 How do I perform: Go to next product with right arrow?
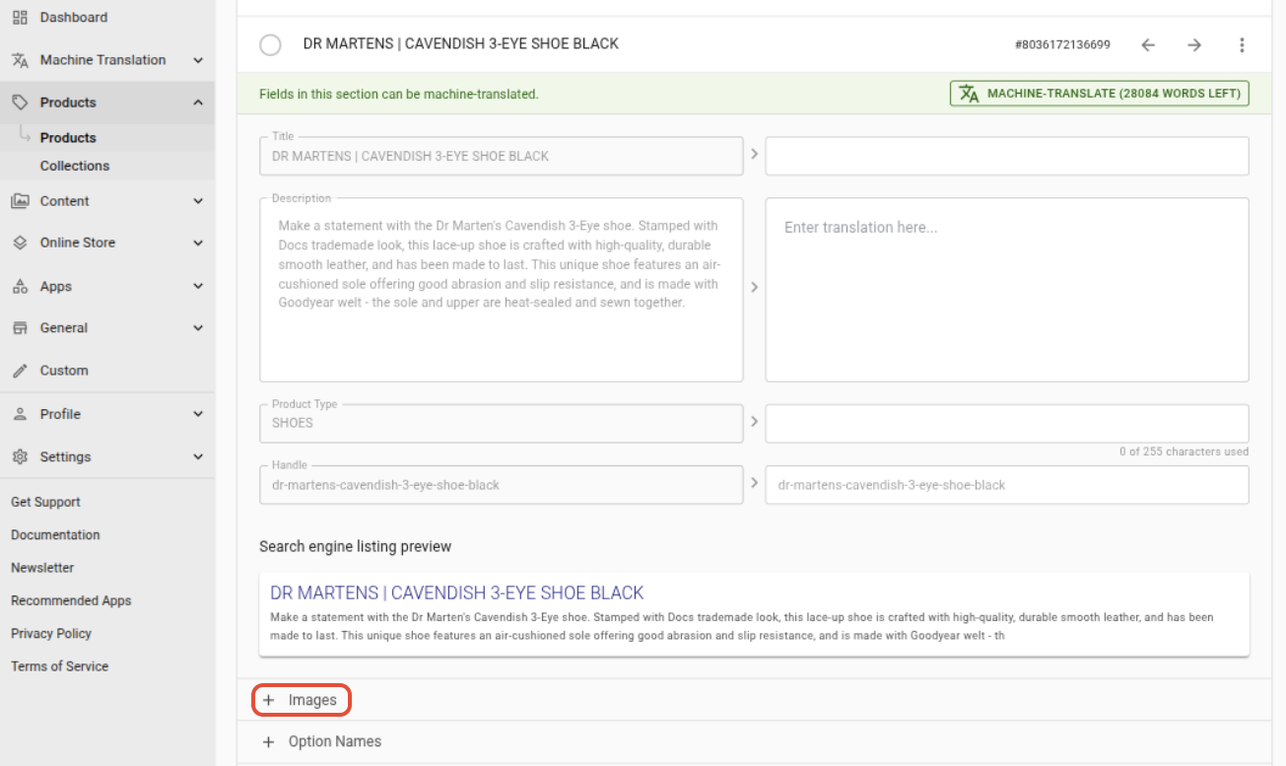pyautogui.click(x=1194, y=44)
